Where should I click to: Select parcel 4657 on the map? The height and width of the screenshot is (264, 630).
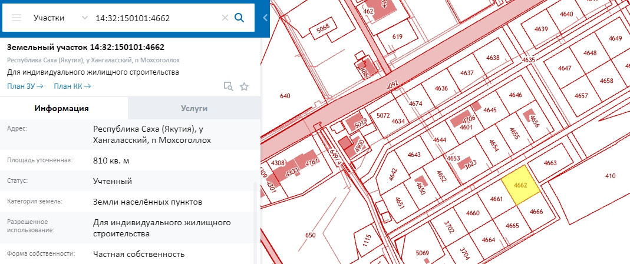click(581, 96)
